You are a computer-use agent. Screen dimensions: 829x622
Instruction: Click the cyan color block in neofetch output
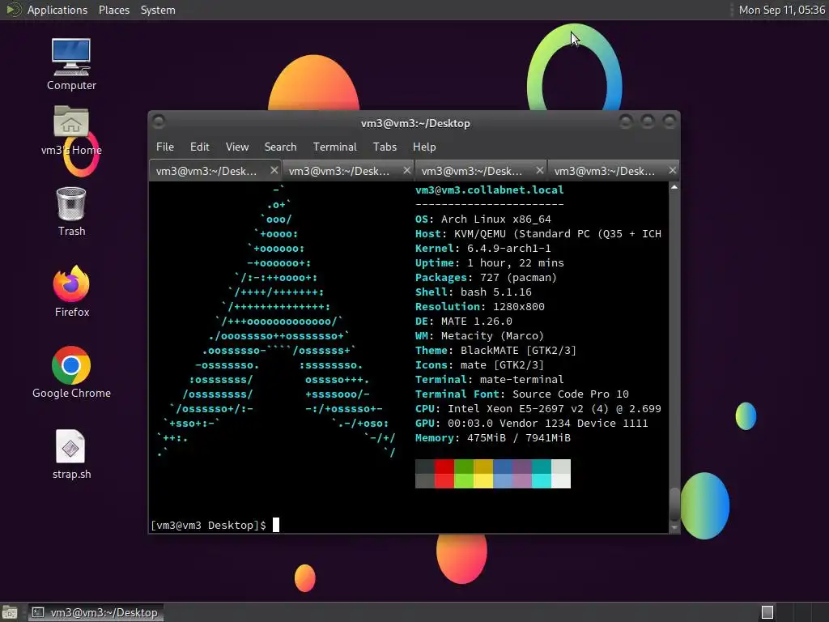tap(542, 481)
